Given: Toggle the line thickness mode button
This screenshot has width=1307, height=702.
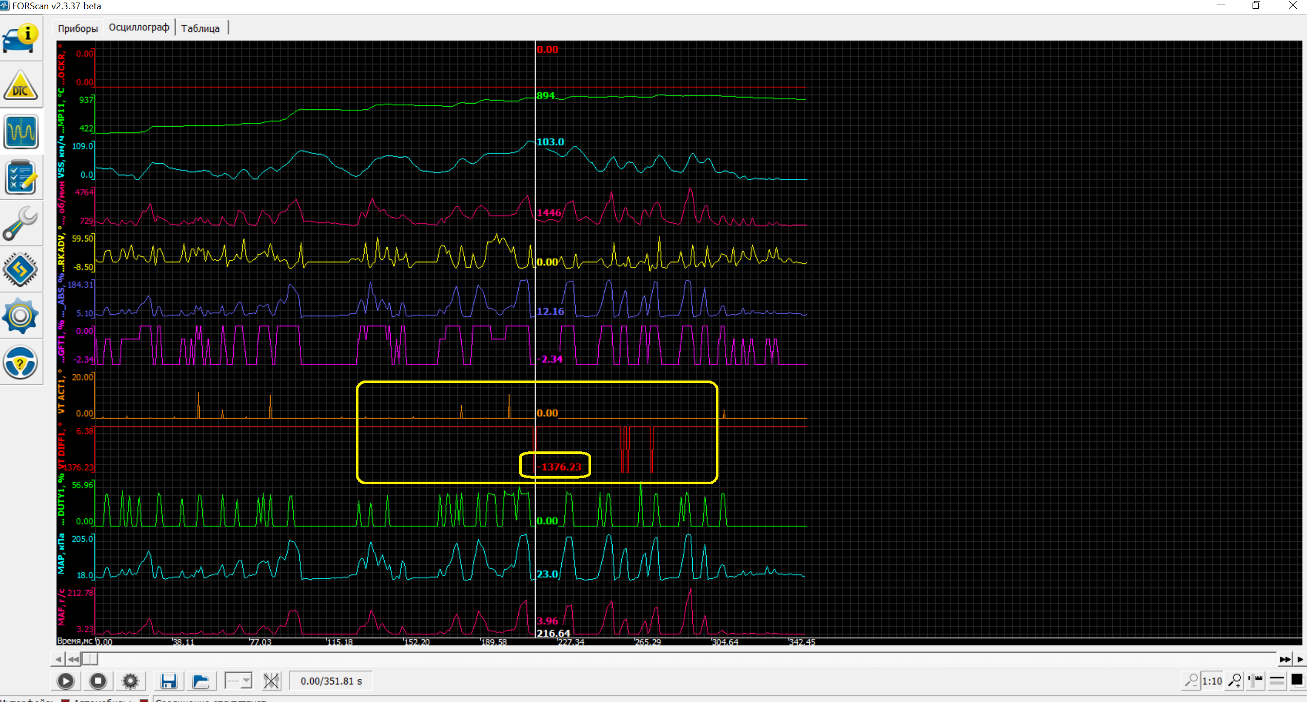Looking at the screenshot, I should (1277, 681).
